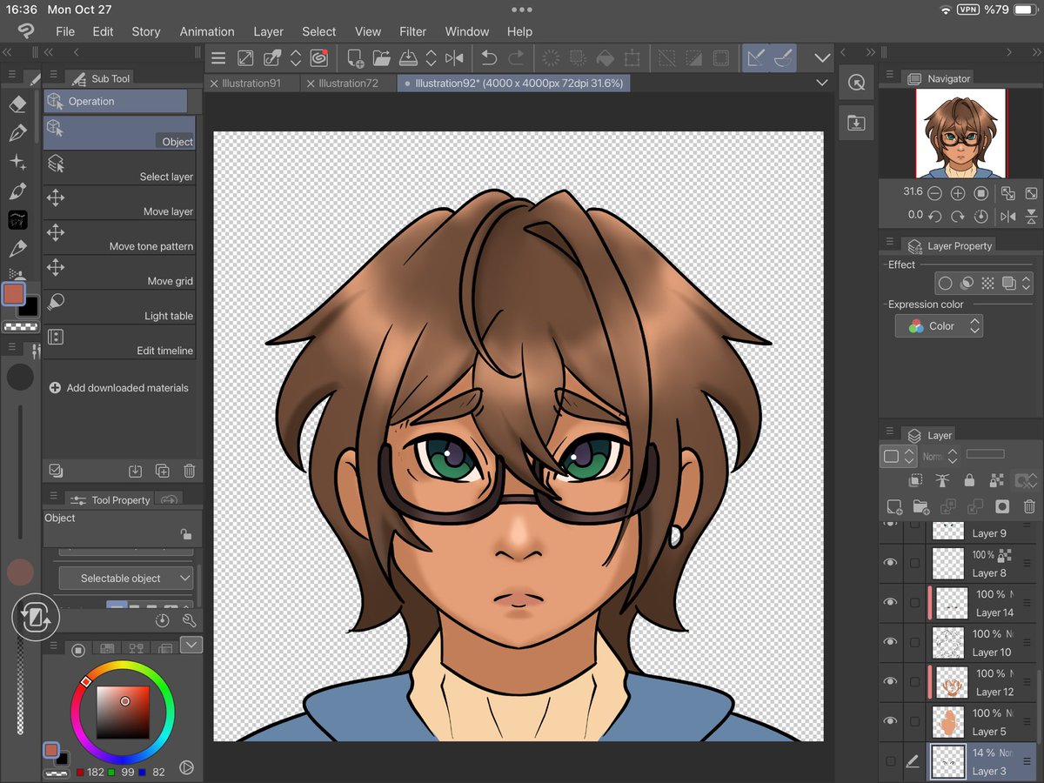Open the File menu
Viewport: 1044px width, 783px height.
point(65,31)
